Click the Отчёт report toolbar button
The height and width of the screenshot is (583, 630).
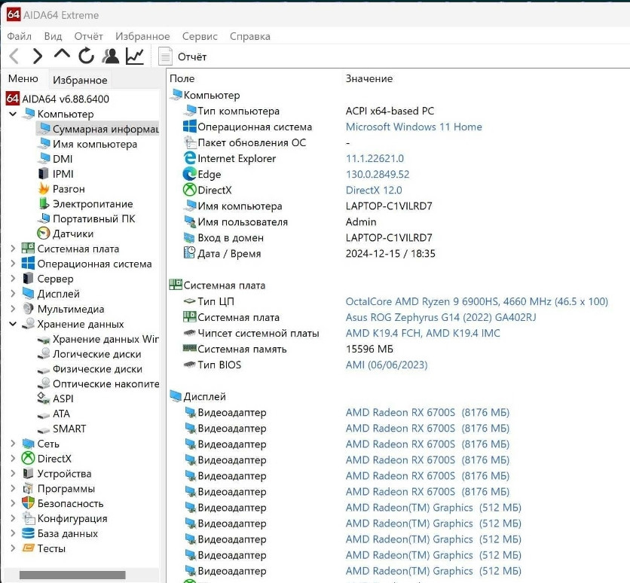182,56
